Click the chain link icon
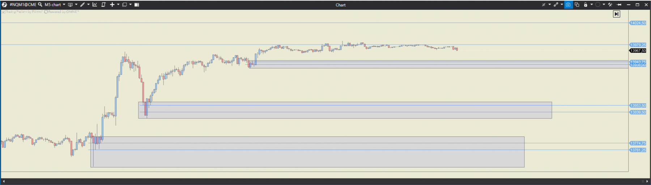This screenshot has height=185, width=651. [556, 5]
